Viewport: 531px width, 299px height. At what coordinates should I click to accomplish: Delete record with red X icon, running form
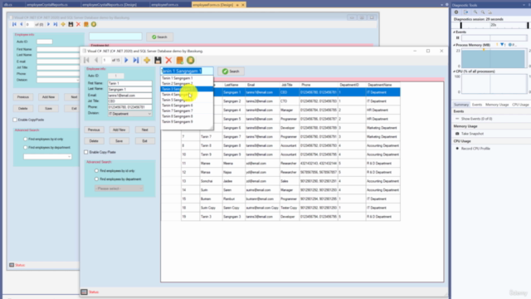click(168, 61)
